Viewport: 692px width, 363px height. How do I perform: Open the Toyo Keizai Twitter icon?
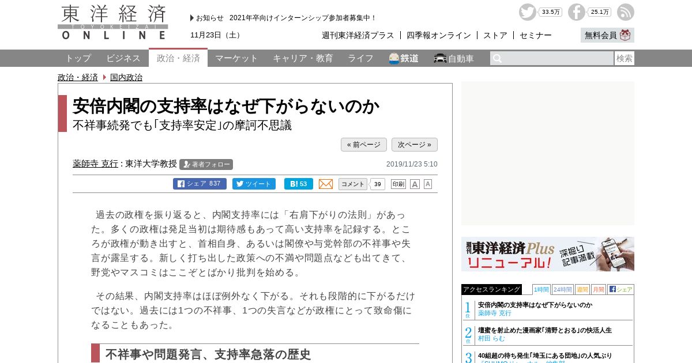(x=527, y=12)
